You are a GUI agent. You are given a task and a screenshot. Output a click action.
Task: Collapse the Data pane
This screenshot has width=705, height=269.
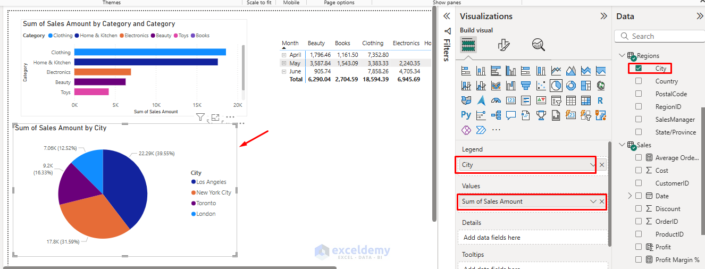click(700, 16)
